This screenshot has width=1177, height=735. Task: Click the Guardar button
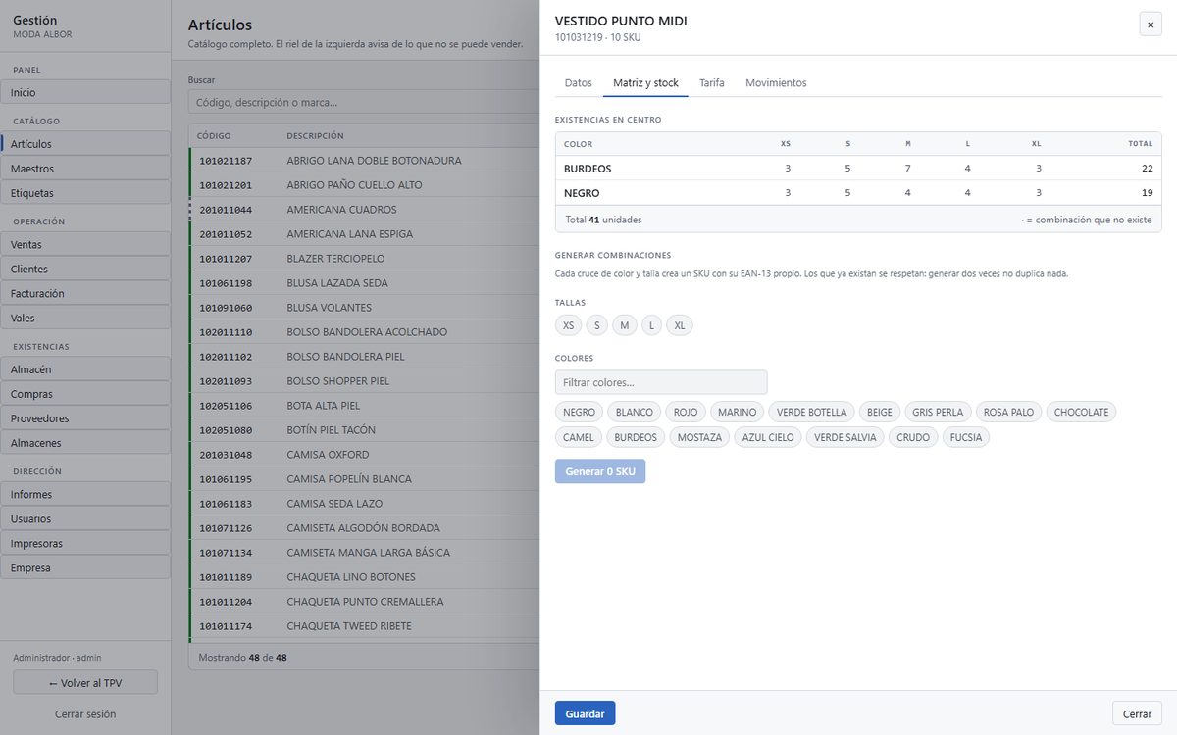point(585,713)
